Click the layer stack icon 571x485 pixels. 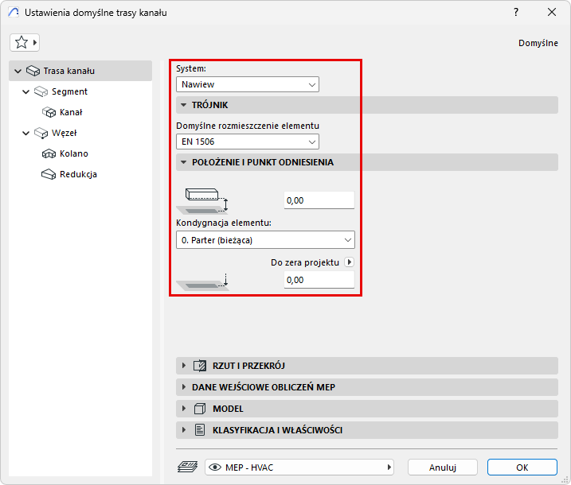tap(187, 468)
